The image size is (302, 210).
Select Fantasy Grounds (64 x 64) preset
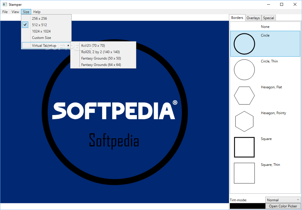coord(103,65)
